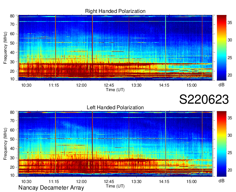
Task: Click the 12:45 tick label of left-handed plot
Action: tap(109, 182)
